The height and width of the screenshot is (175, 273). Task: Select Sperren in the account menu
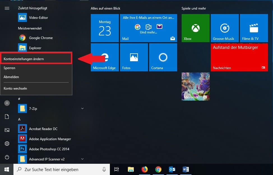click(10, 68)
